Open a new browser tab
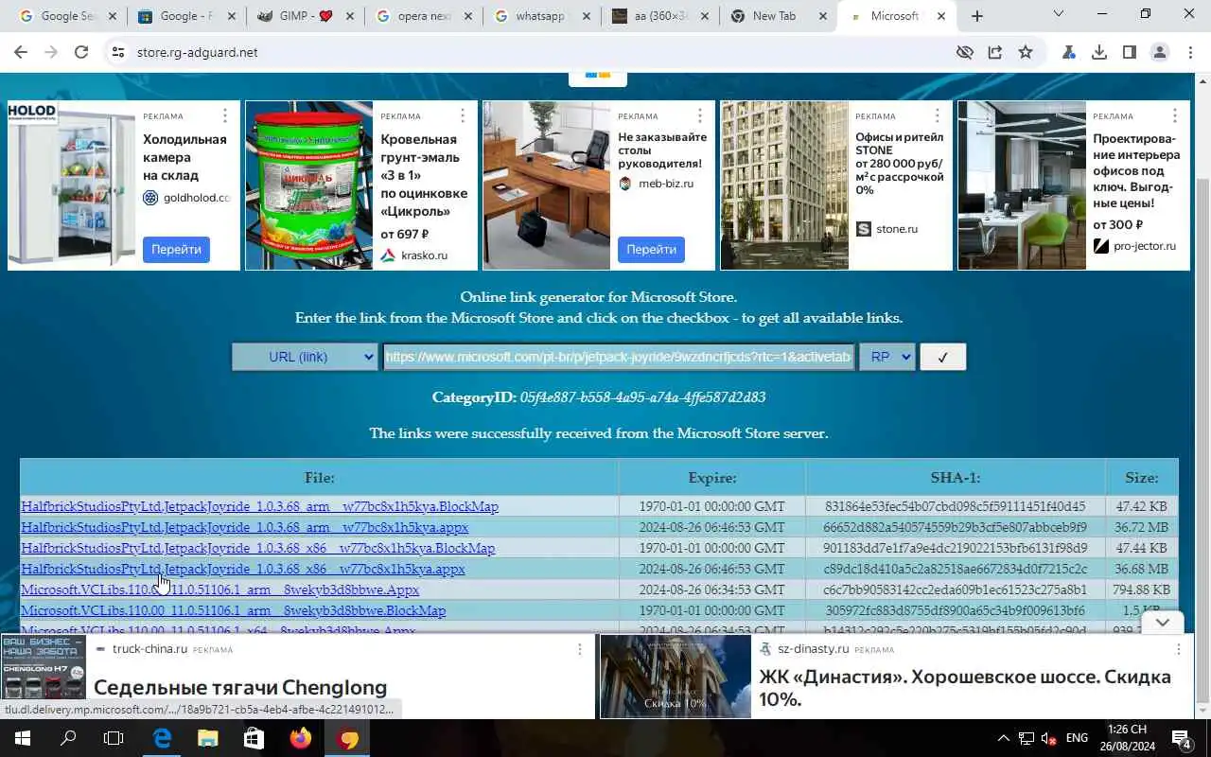1211x757 pixels. pyautogui.click(x=977, y=16)
